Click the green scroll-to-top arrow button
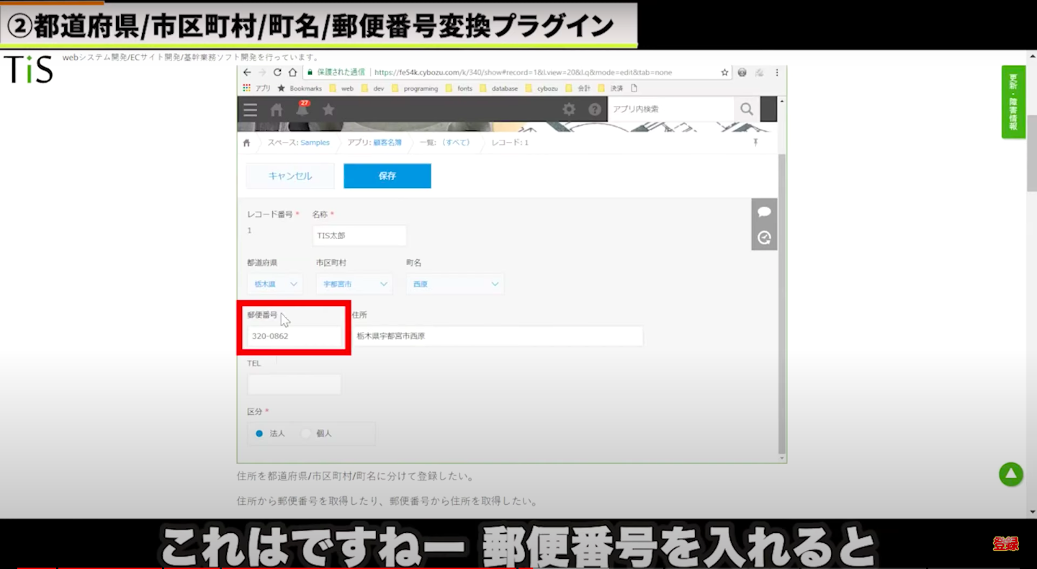Screen dimensions: 1037x569 pos(1010,474)
